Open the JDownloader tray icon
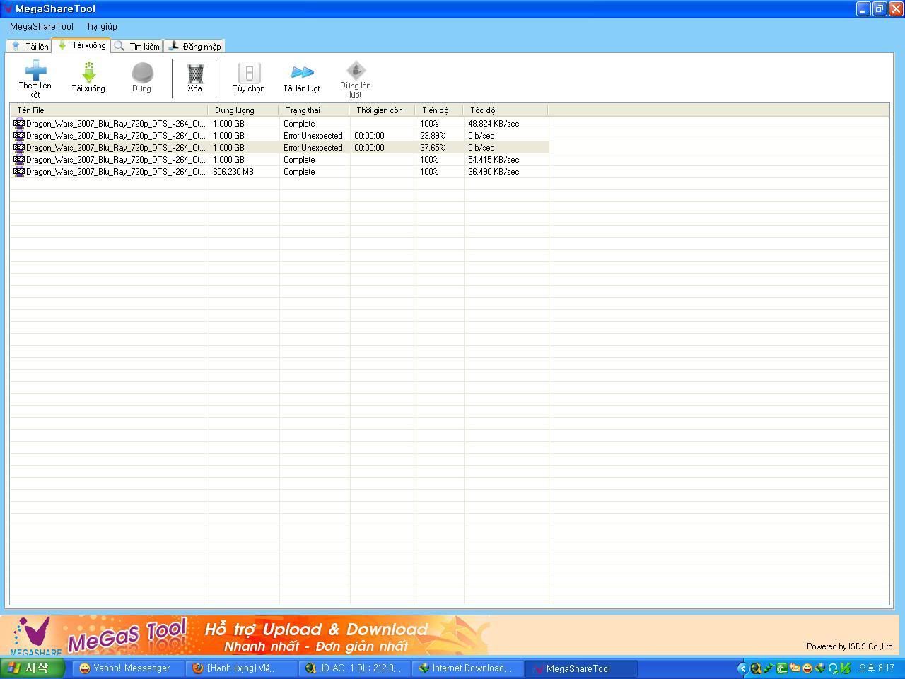905x679 pixels. pyautogui.click(x=757, y=668)
